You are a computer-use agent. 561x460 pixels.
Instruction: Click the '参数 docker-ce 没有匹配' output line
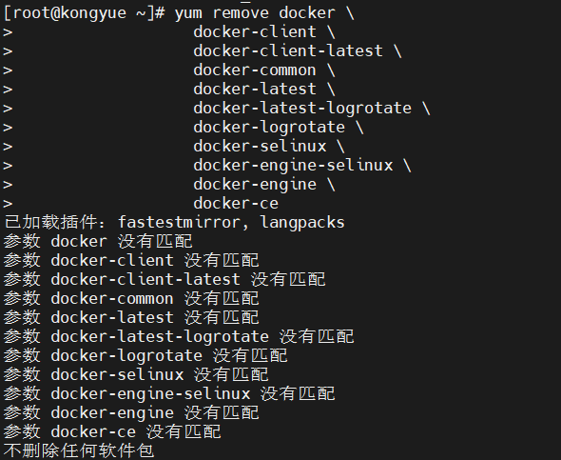[x=112, y=431]
